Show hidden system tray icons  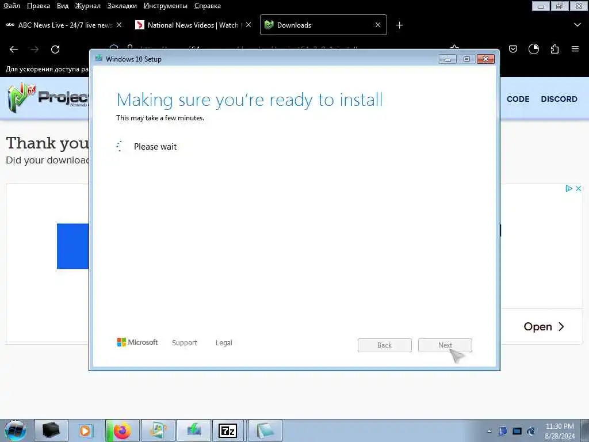click(x=489, y=431)
